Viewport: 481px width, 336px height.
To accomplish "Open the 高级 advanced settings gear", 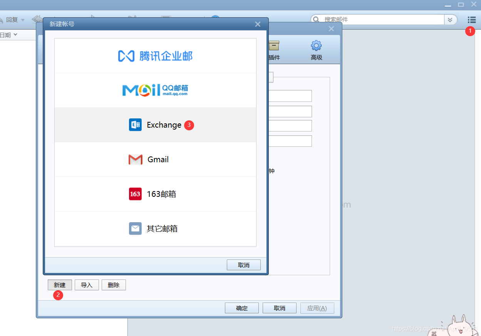I will (316, 50).
